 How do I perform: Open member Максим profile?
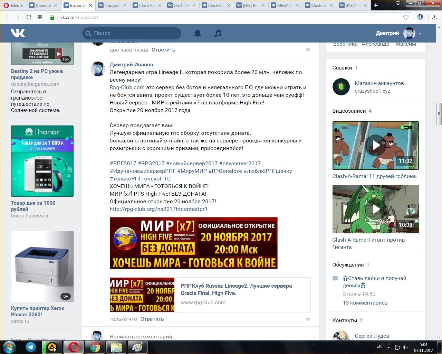[406, 44]
